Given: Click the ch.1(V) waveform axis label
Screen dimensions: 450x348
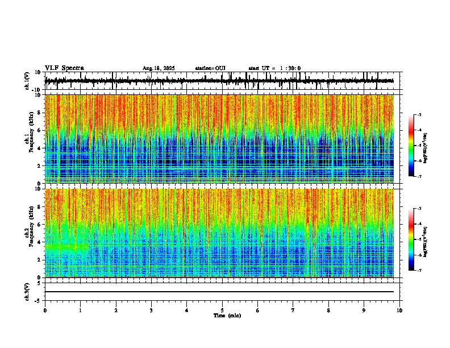Looking at the screenshot, I should point(27,81).
